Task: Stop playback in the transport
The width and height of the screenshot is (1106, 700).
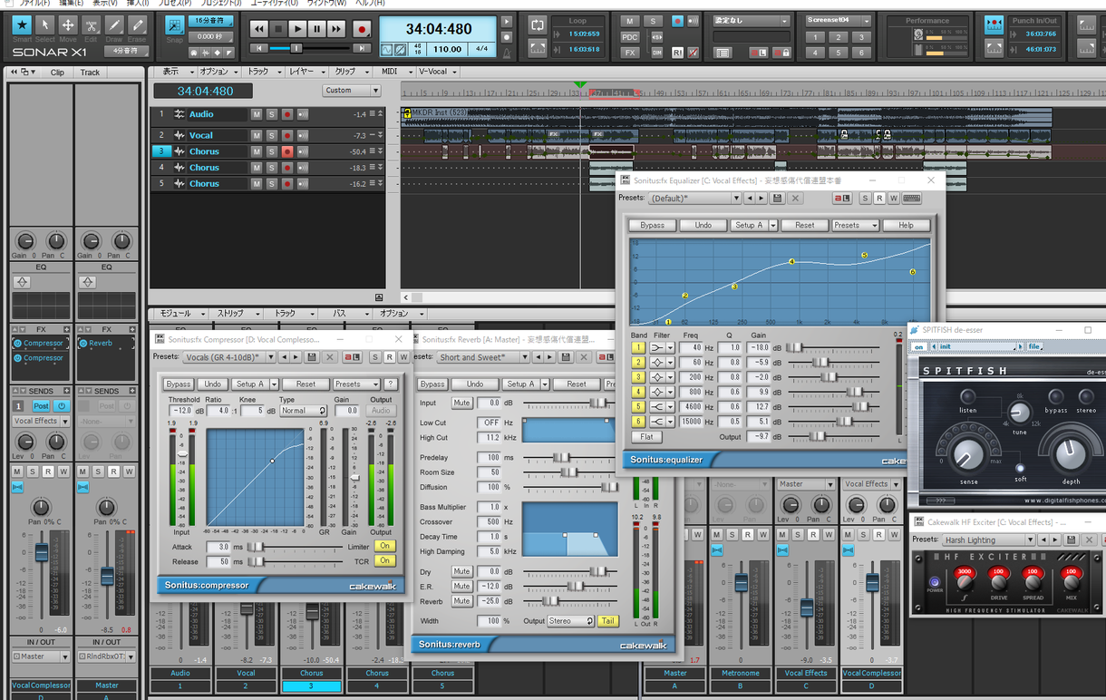Action: (279, 29)
